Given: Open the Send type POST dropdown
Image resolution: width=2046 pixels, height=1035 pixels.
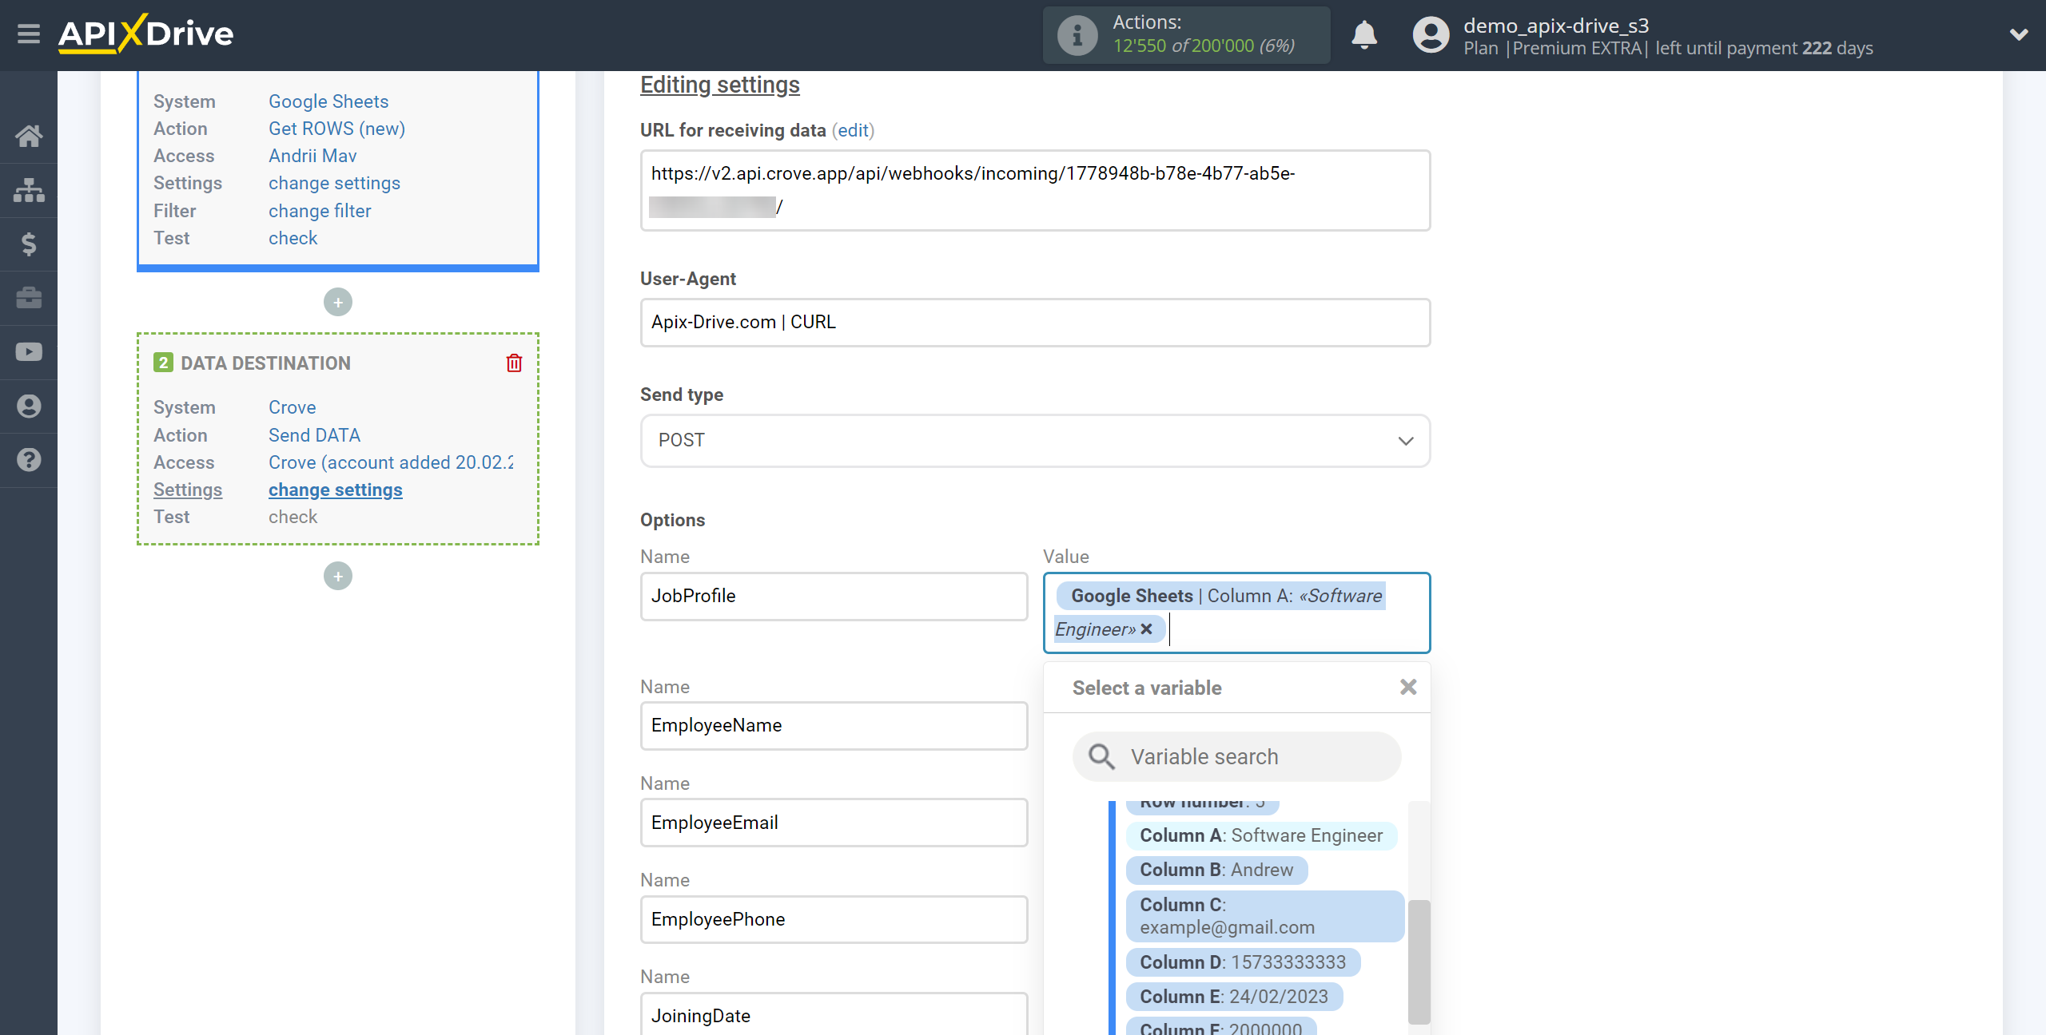Looking at the screenshot, I should (x=1035, y=441).
